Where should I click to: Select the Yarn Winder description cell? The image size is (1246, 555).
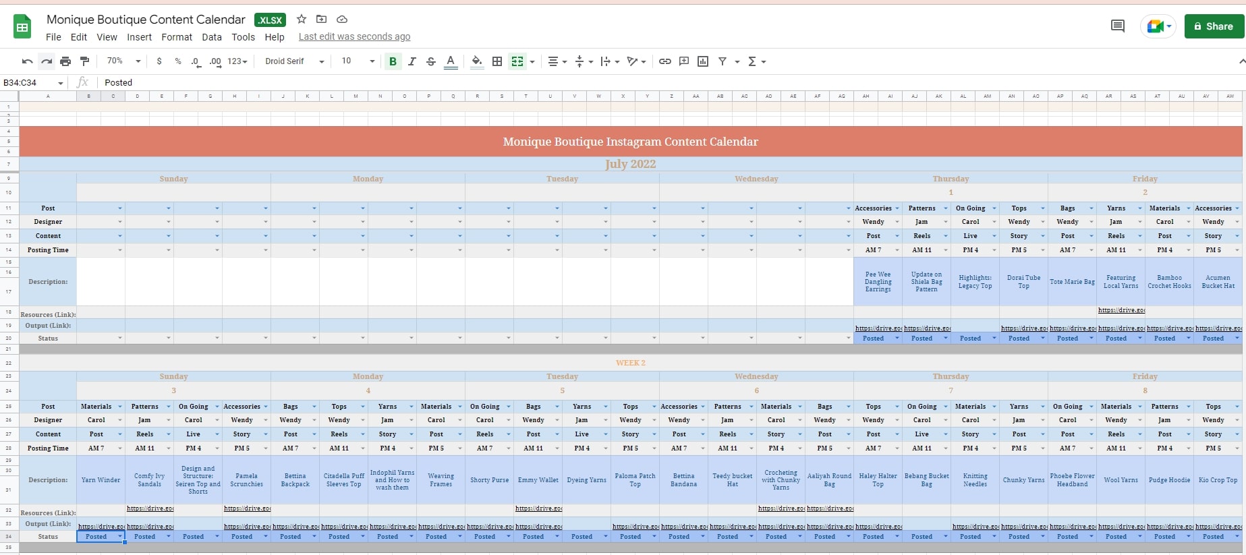(101, 480)
